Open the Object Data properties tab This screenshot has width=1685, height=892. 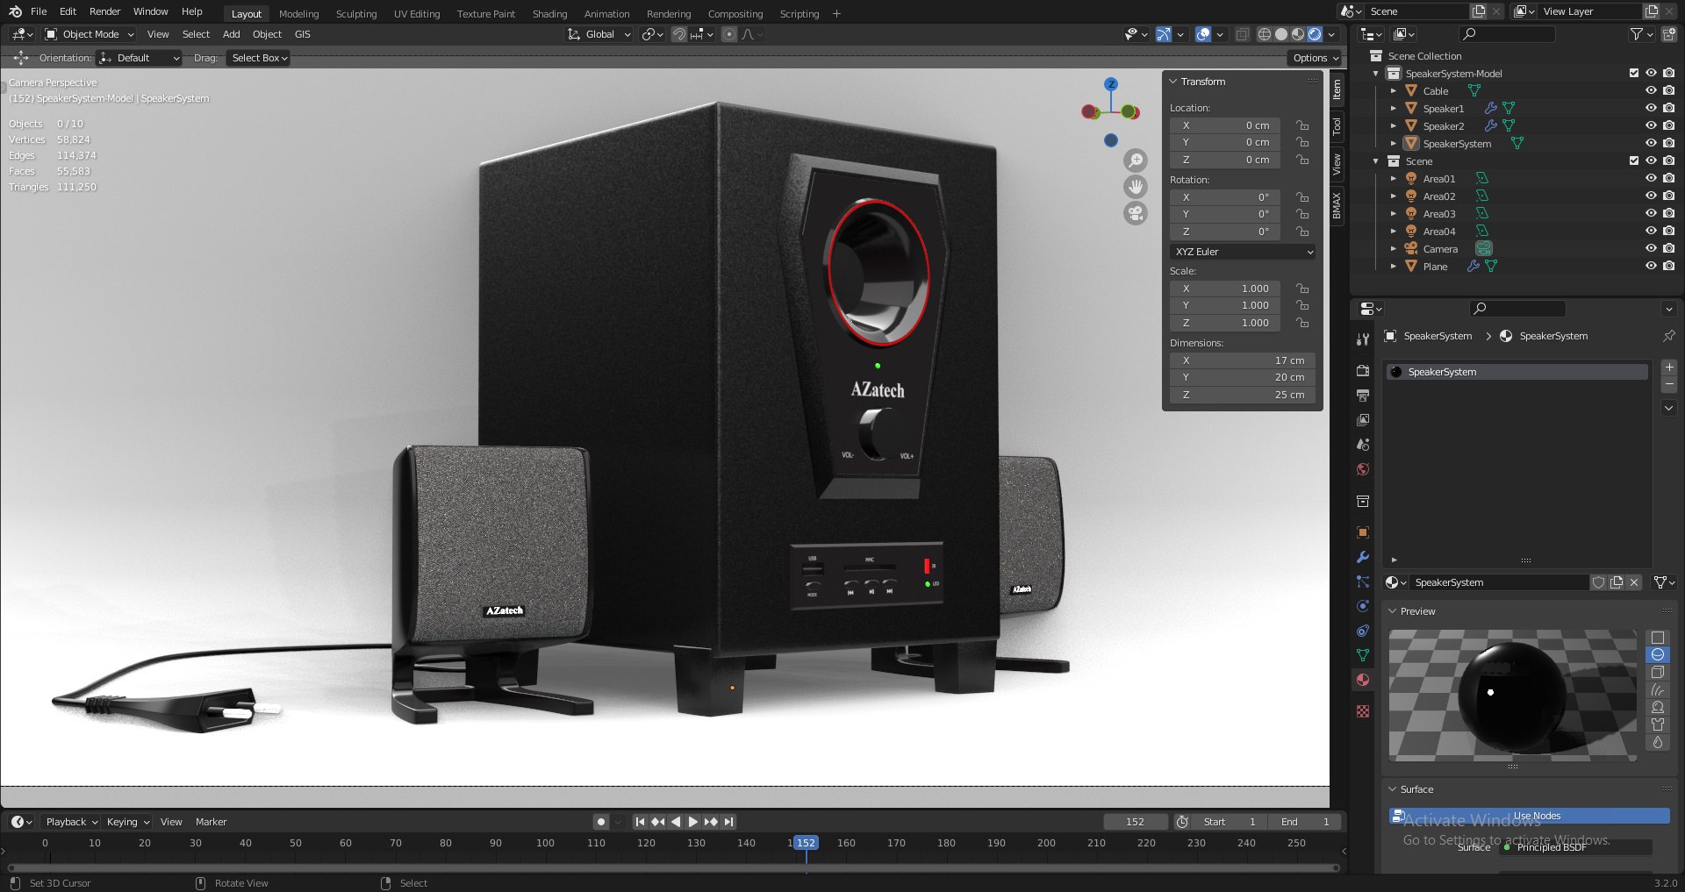[1363, 655]
